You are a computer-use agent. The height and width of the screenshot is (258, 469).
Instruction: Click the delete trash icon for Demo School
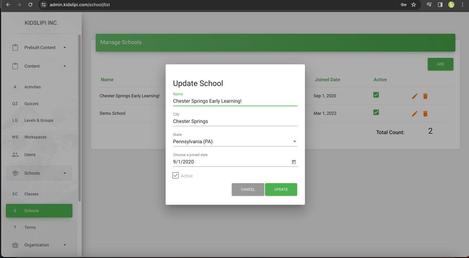425,114
